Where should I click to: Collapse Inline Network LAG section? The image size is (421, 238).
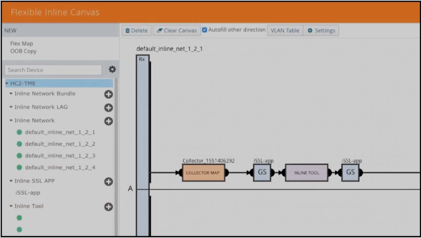[11, 107]
